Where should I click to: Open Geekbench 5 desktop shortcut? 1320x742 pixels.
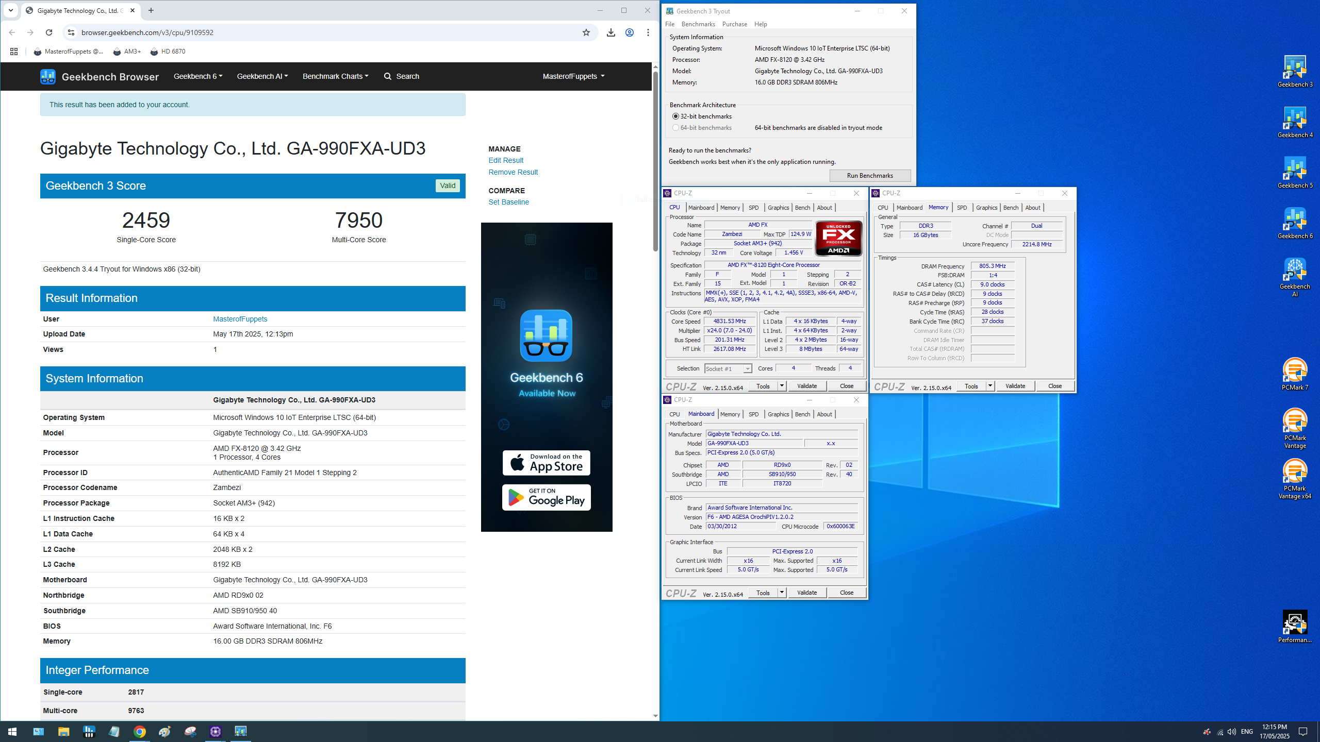click(x=1295, y=172)
